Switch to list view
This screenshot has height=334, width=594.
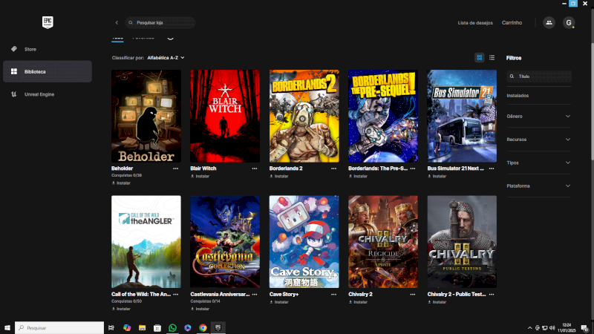(x=492, y=58)
